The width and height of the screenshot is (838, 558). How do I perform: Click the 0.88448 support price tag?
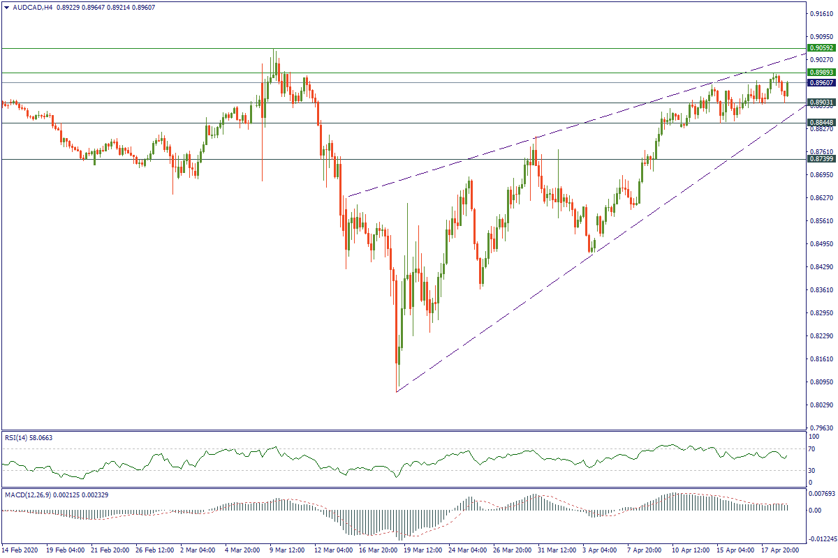point(821,123)
